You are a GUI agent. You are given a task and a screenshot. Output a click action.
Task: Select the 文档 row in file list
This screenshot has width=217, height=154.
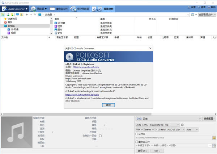tap(60, 33)
